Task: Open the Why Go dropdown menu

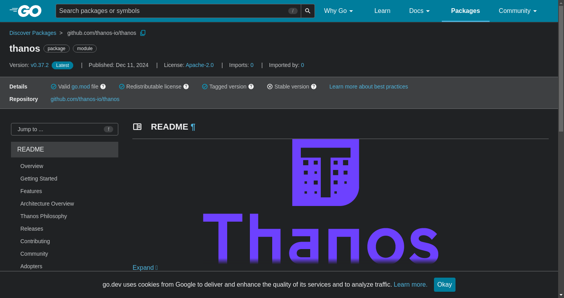Action: click(x=339, y=11)
